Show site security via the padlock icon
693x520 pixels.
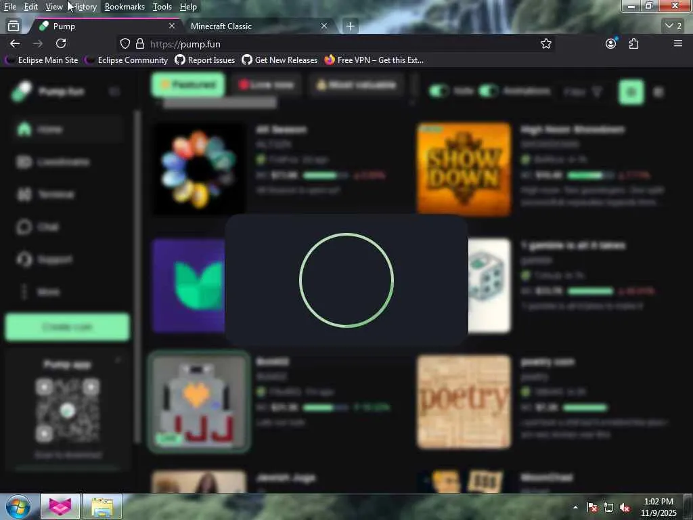click(140, 43)
